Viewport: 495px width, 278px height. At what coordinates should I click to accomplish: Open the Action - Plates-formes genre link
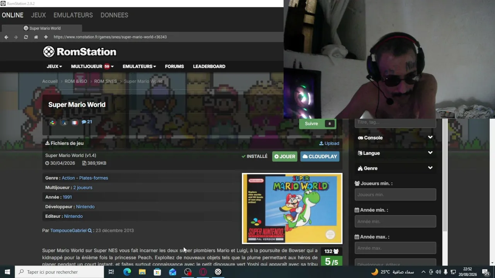(x=85, y=178)
